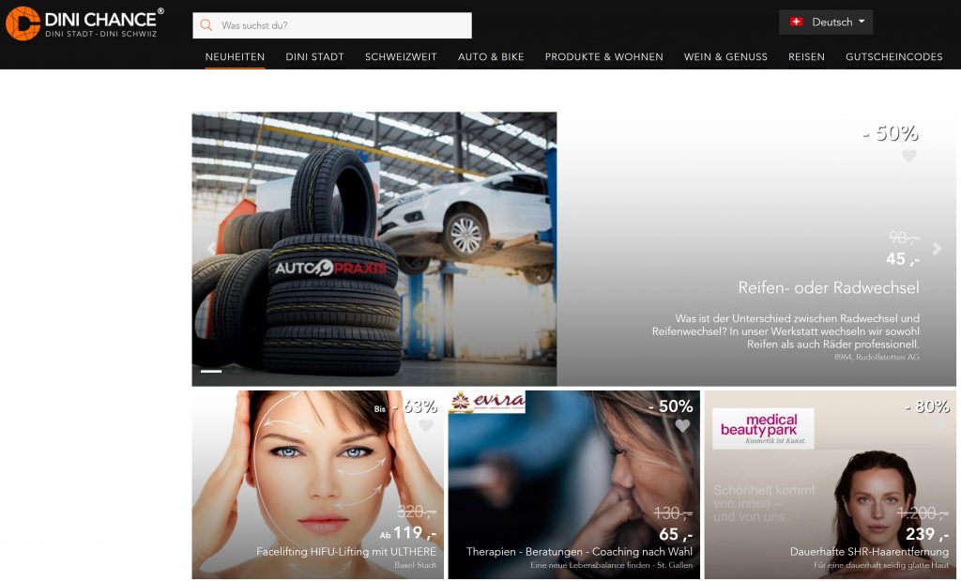Open the Reifen- oder Radwechsel offer title
This screenshot has width=961, height=581.
coord(828,288)
